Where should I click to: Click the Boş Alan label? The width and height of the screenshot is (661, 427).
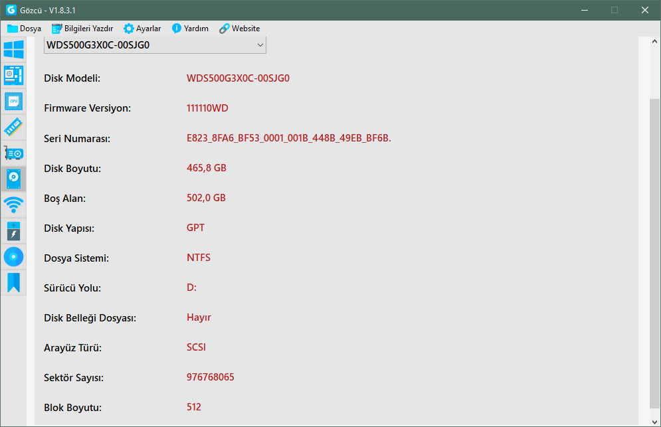click(65, 199)
